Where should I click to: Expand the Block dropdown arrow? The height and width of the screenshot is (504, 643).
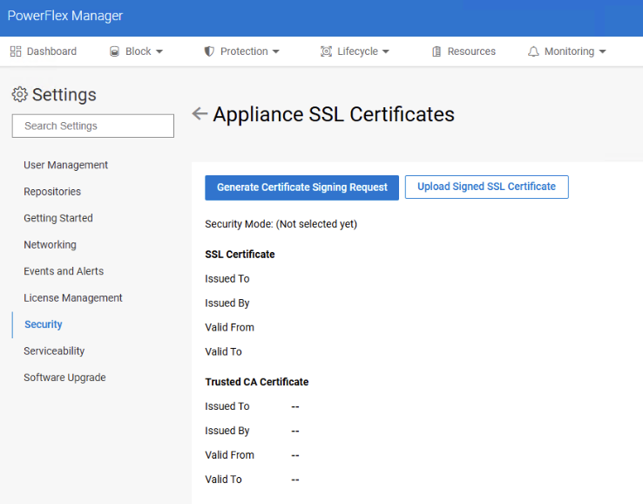pyautogui.click(x=159, y=51)
